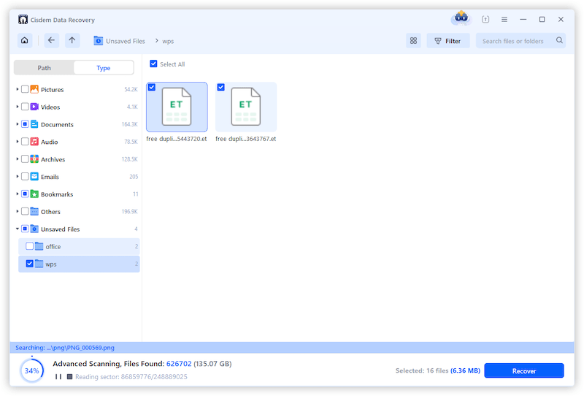Expand the Audio tree node
The height and width of the screenshot is (396, 584).
pos(17,142)
